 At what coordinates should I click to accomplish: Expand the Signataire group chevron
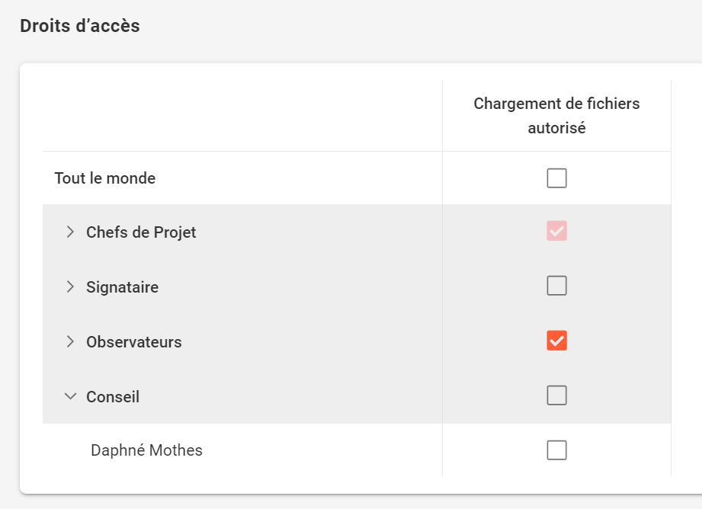[x=70, y=287]
